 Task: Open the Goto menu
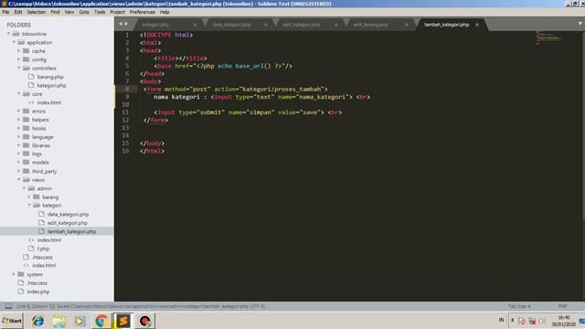click(x=84, y=12)
